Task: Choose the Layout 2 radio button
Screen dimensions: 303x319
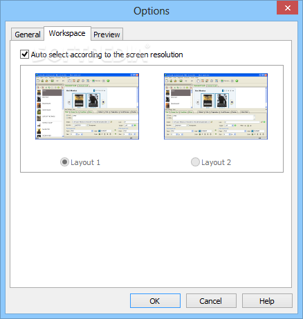Action: point(195,162)
